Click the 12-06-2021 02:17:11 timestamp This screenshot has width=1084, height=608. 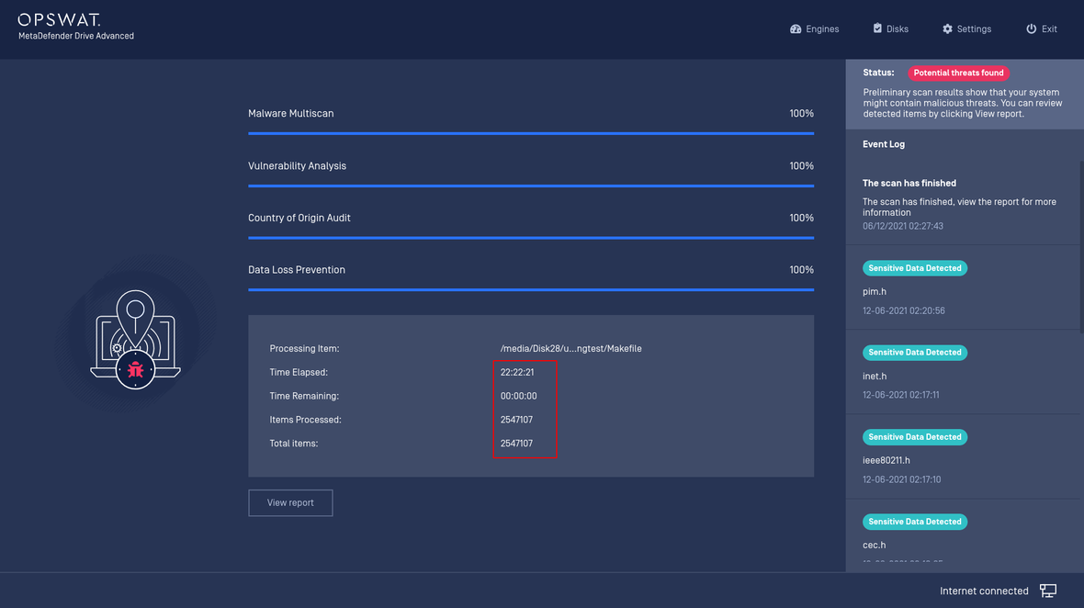(901, 395)
